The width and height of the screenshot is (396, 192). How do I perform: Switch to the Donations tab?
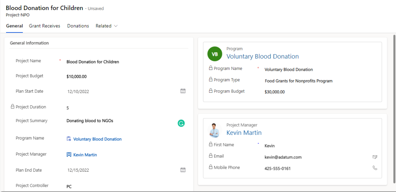tap(78, 26)
